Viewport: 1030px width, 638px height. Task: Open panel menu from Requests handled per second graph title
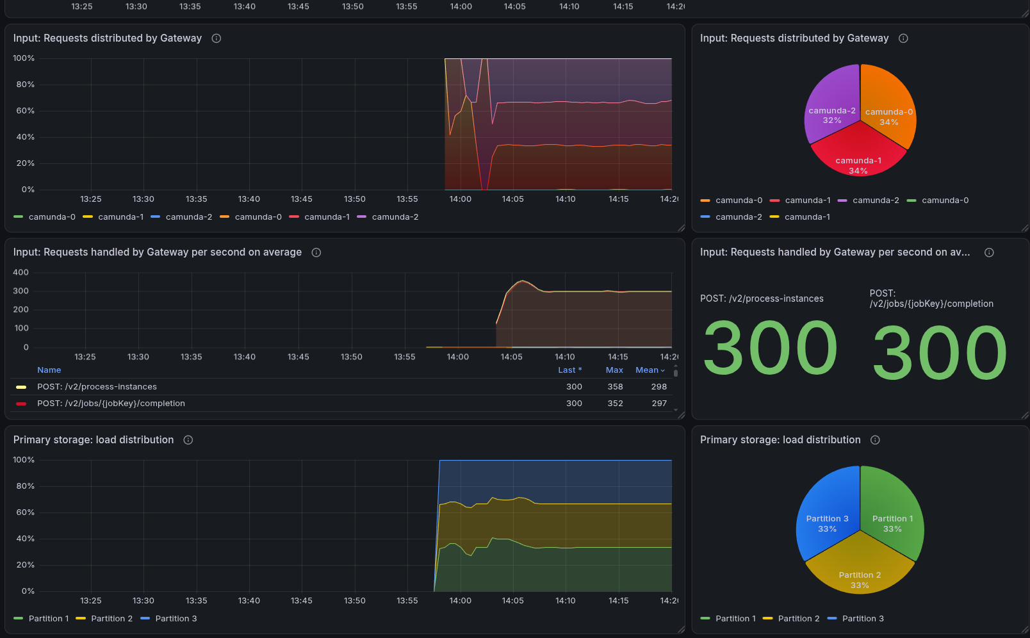point(158,252)
